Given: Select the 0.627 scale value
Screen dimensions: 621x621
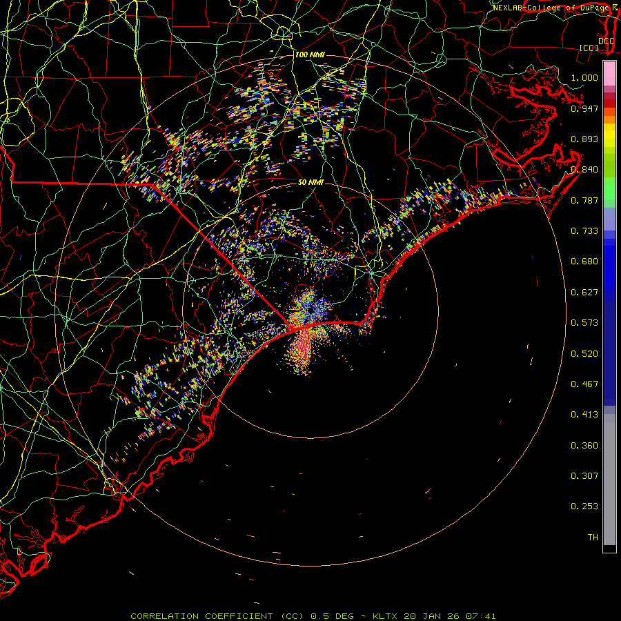Looking at the screenshot, I should (584, 293).
